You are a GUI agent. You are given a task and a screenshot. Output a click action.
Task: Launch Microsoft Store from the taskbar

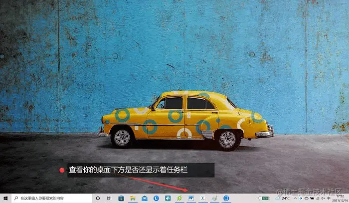pos(121,198)
